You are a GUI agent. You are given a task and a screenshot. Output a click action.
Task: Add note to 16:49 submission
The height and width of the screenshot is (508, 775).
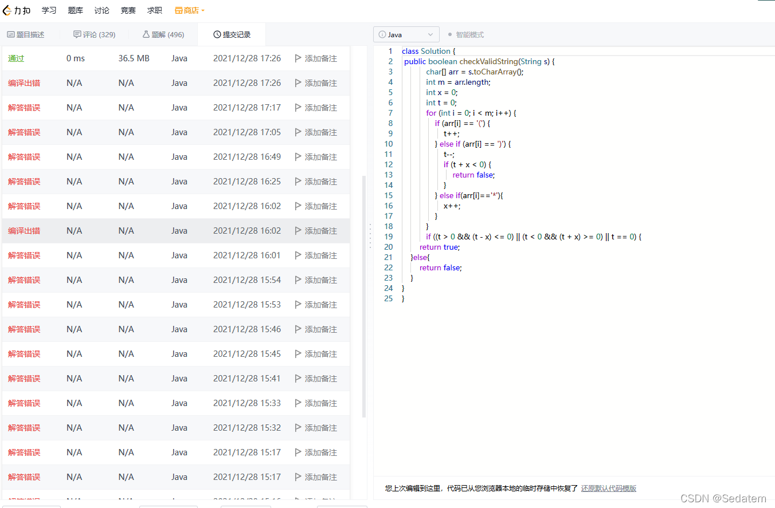316,157
